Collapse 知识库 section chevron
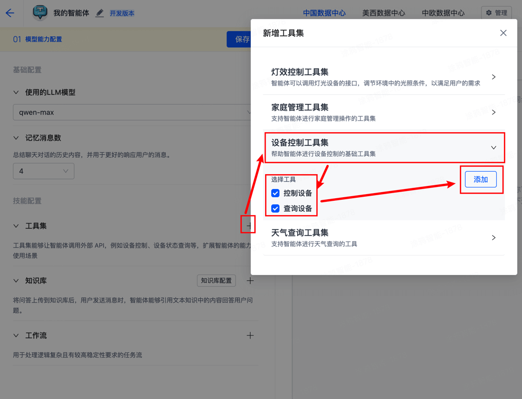The height and width of the screenshot is (399, 522). [x=16, y=281]
